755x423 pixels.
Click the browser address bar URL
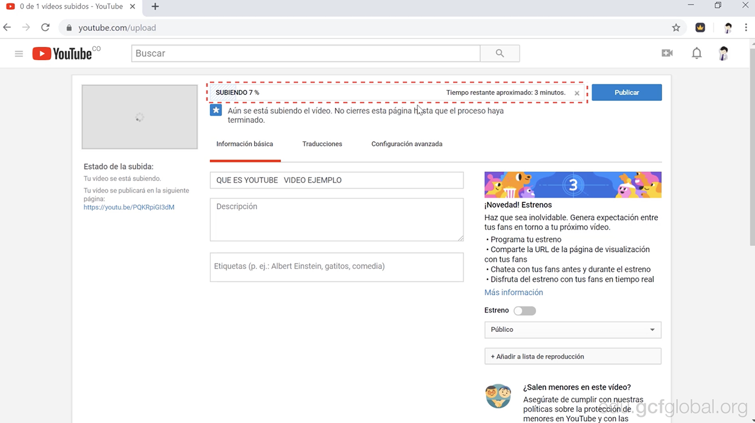coord(117,27)
